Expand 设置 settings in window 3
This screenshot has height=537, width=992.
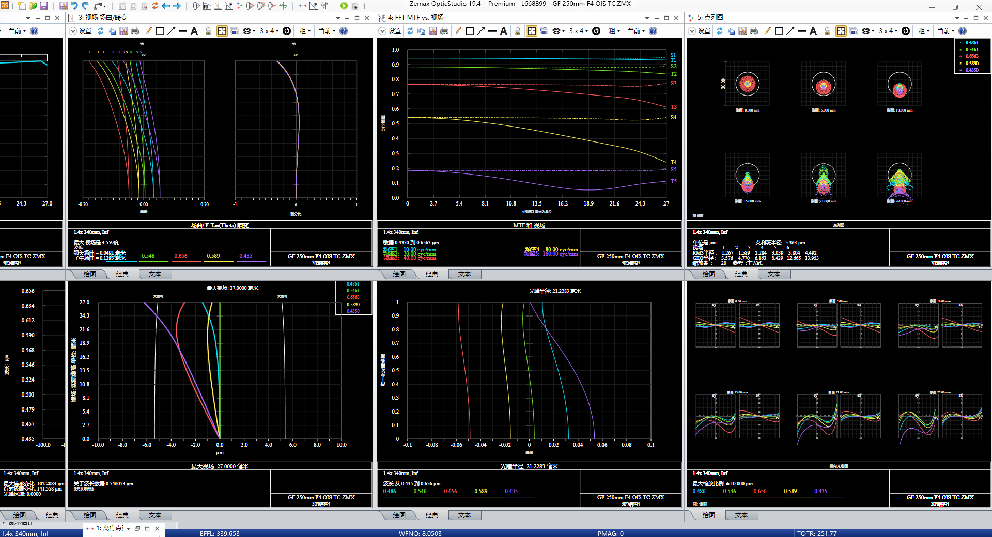pos(73,31)
